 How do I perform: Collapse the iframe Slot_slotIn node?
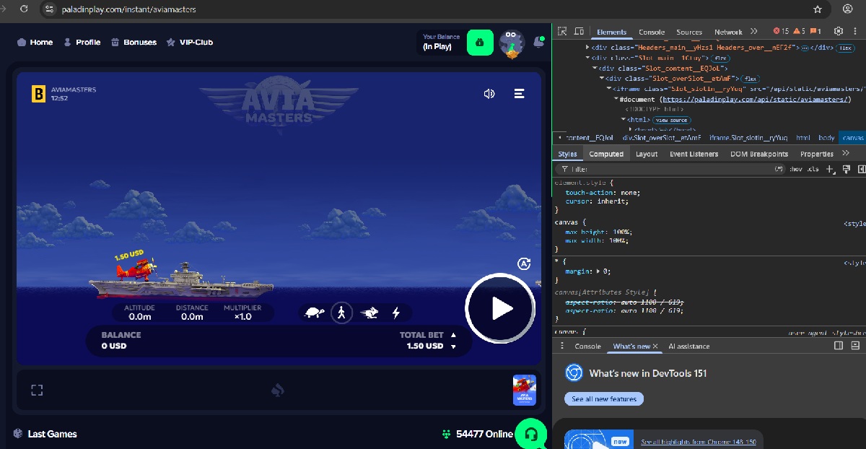point(609,89)
